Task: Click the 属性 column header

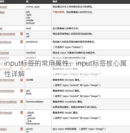Action: coord(2,2)
